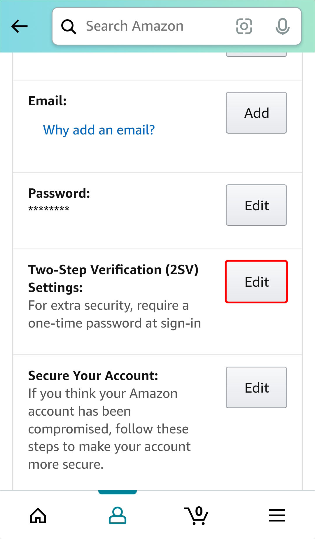This screenshot has height=539, width=315.
Task: Click the Two-Step Verification (2SV) Settings heading
Action: tap(113, 279)
